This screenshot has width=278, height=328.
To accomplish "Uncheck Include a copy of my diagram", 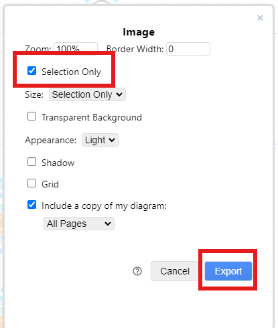I will (x=31, y=205).
